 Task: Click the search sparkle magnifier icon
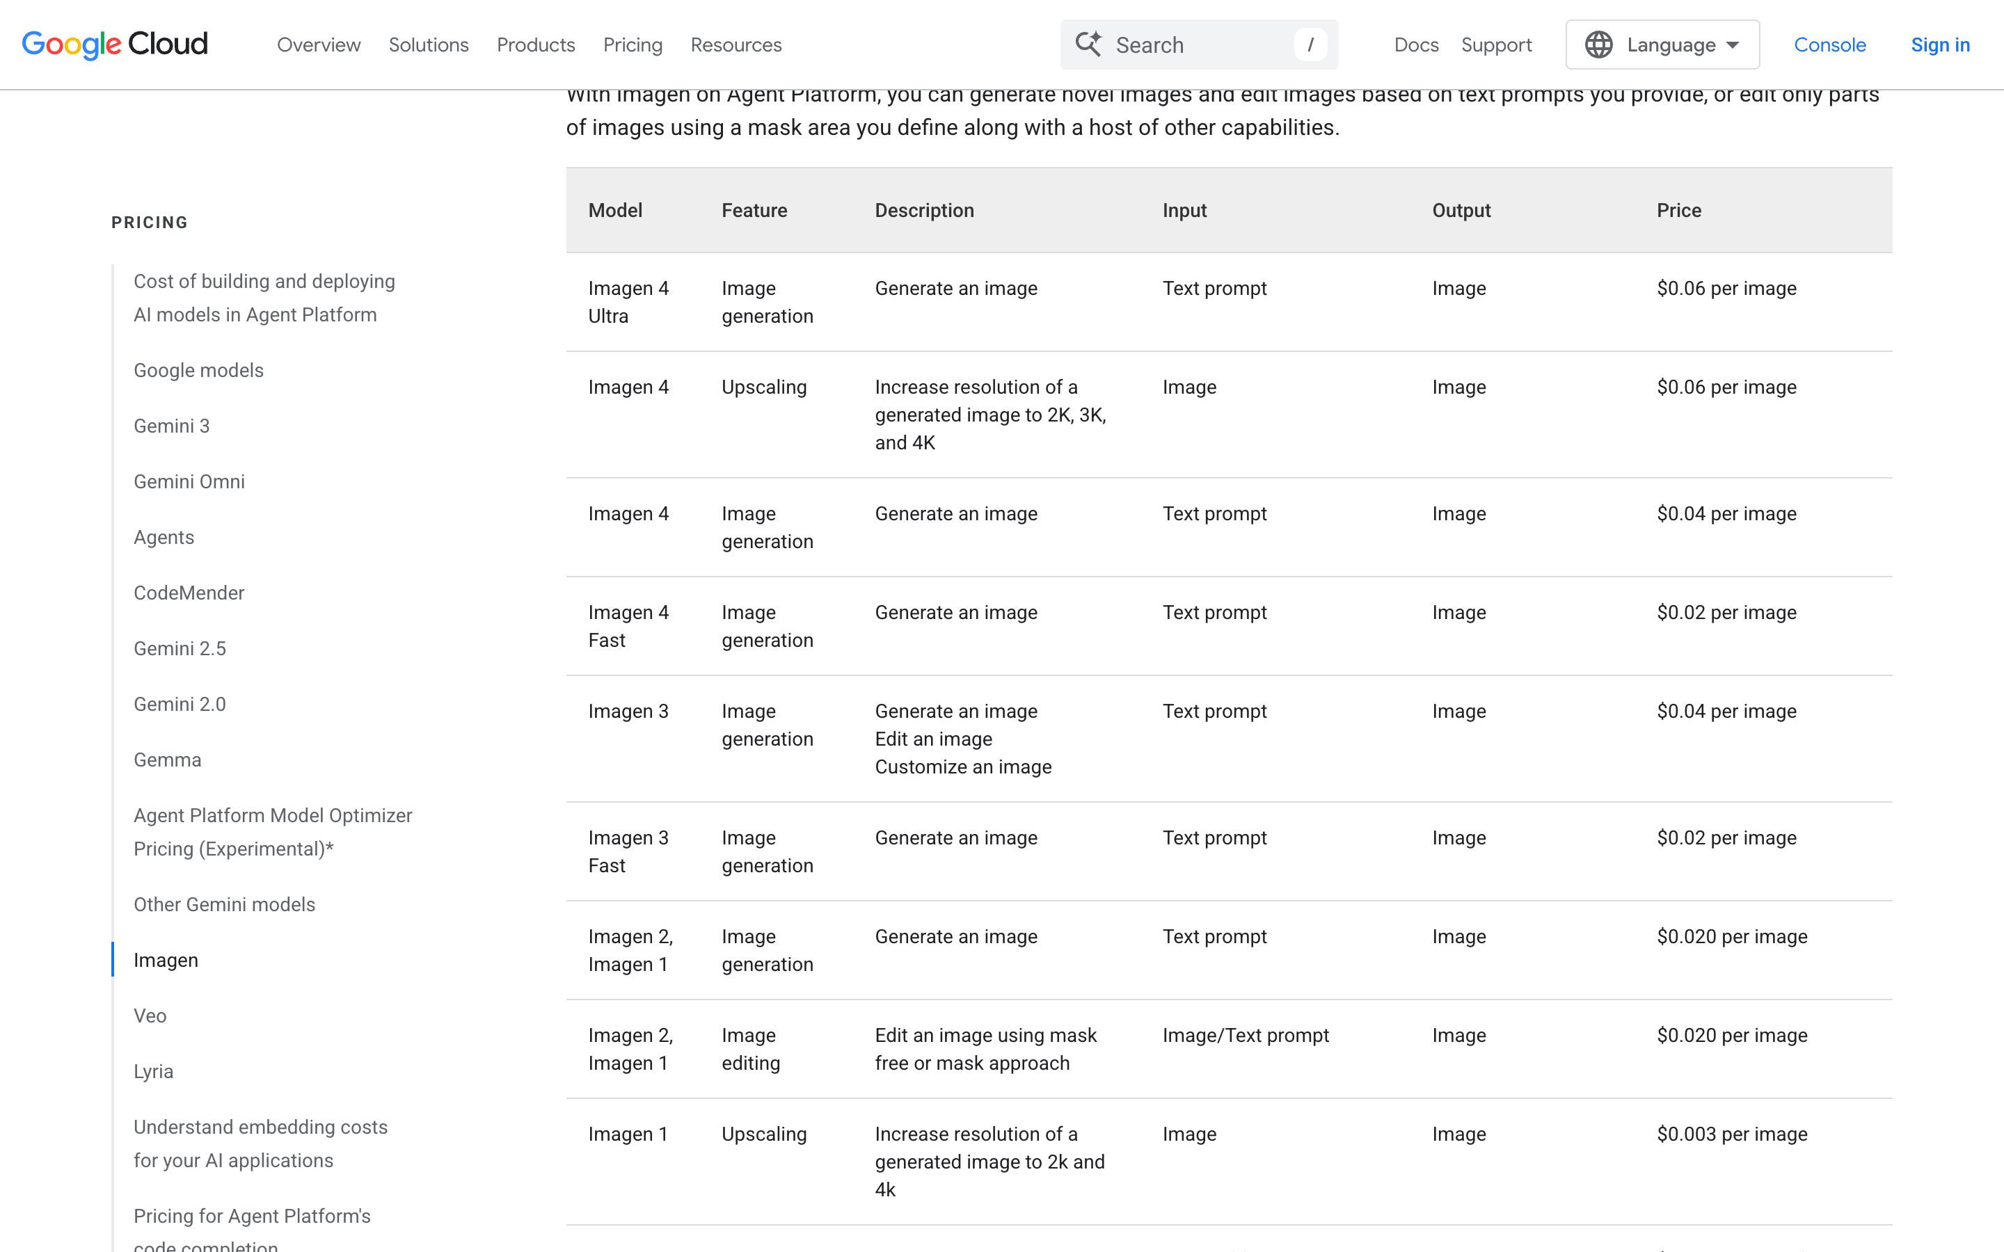pos(1088,44)
